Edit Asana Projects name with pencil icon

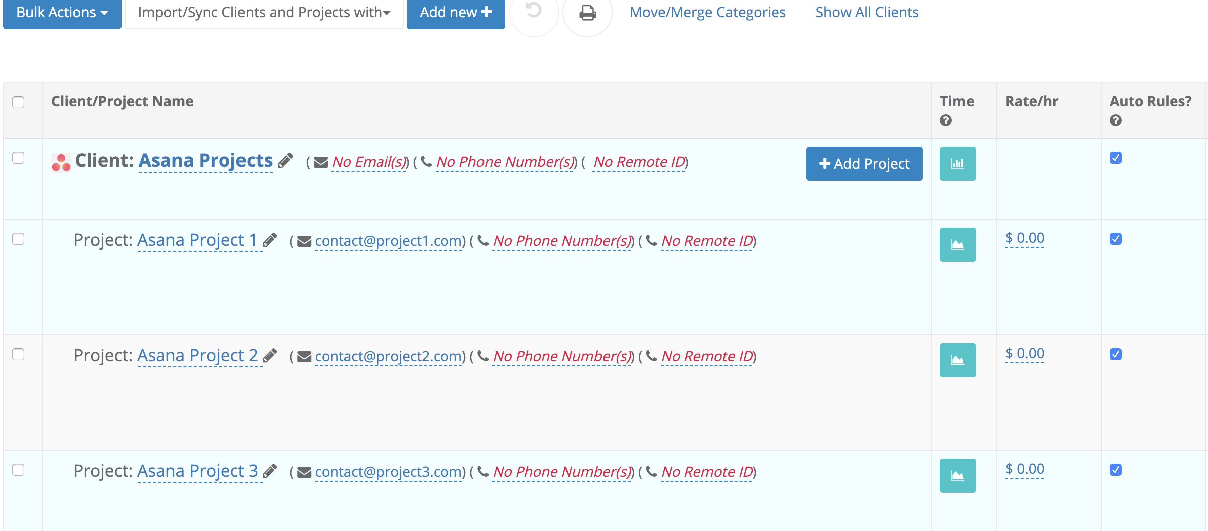(x=285, y=161)
